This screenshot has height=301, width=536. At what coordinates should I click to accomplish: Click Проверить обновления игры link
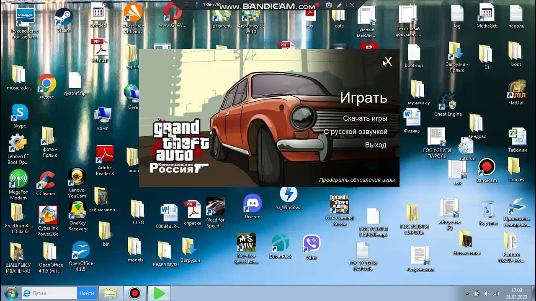(x=357, y=180)
